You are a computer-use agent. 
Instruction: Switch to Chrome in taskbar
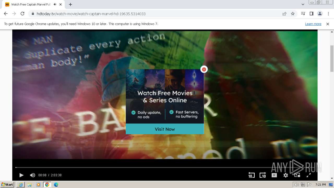coord(47,184)
